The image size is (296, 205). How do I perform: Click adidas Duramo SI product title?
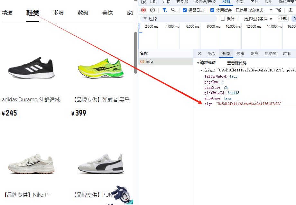click(31, 100)
